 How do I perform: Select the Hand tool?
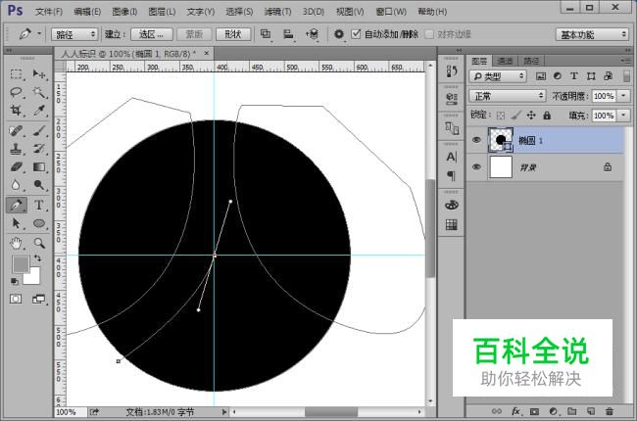[x=16, y=243]
